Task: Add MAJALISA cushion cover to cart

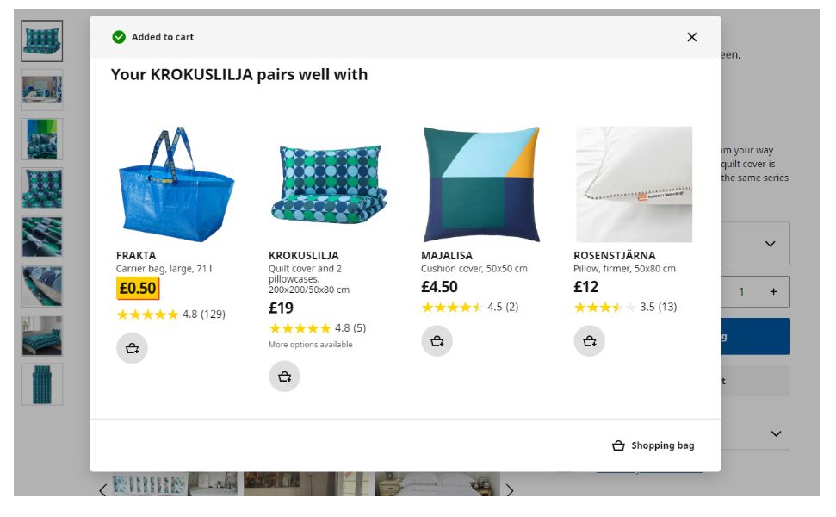Action: pos(437,341)
